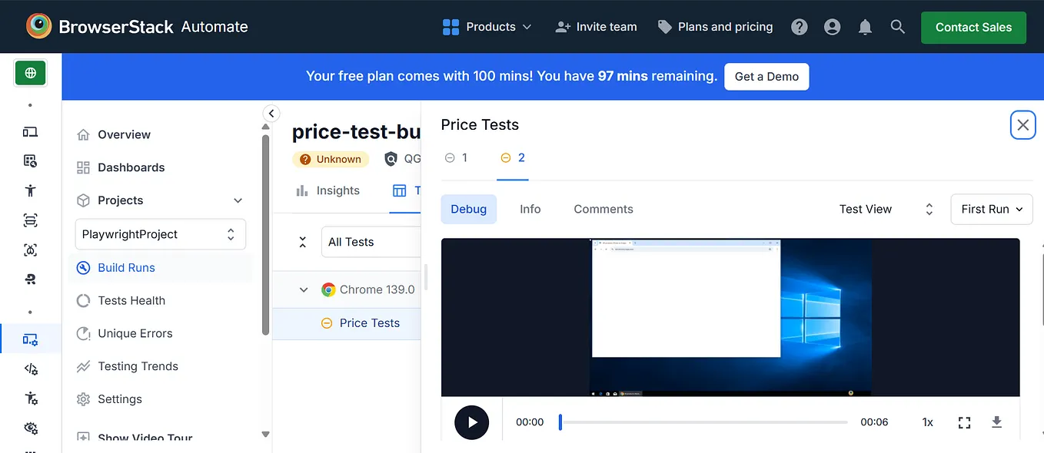This screenshot has width=1044, height=453.
Task: Click the Contact Sales button
Action: pos(973,27)
